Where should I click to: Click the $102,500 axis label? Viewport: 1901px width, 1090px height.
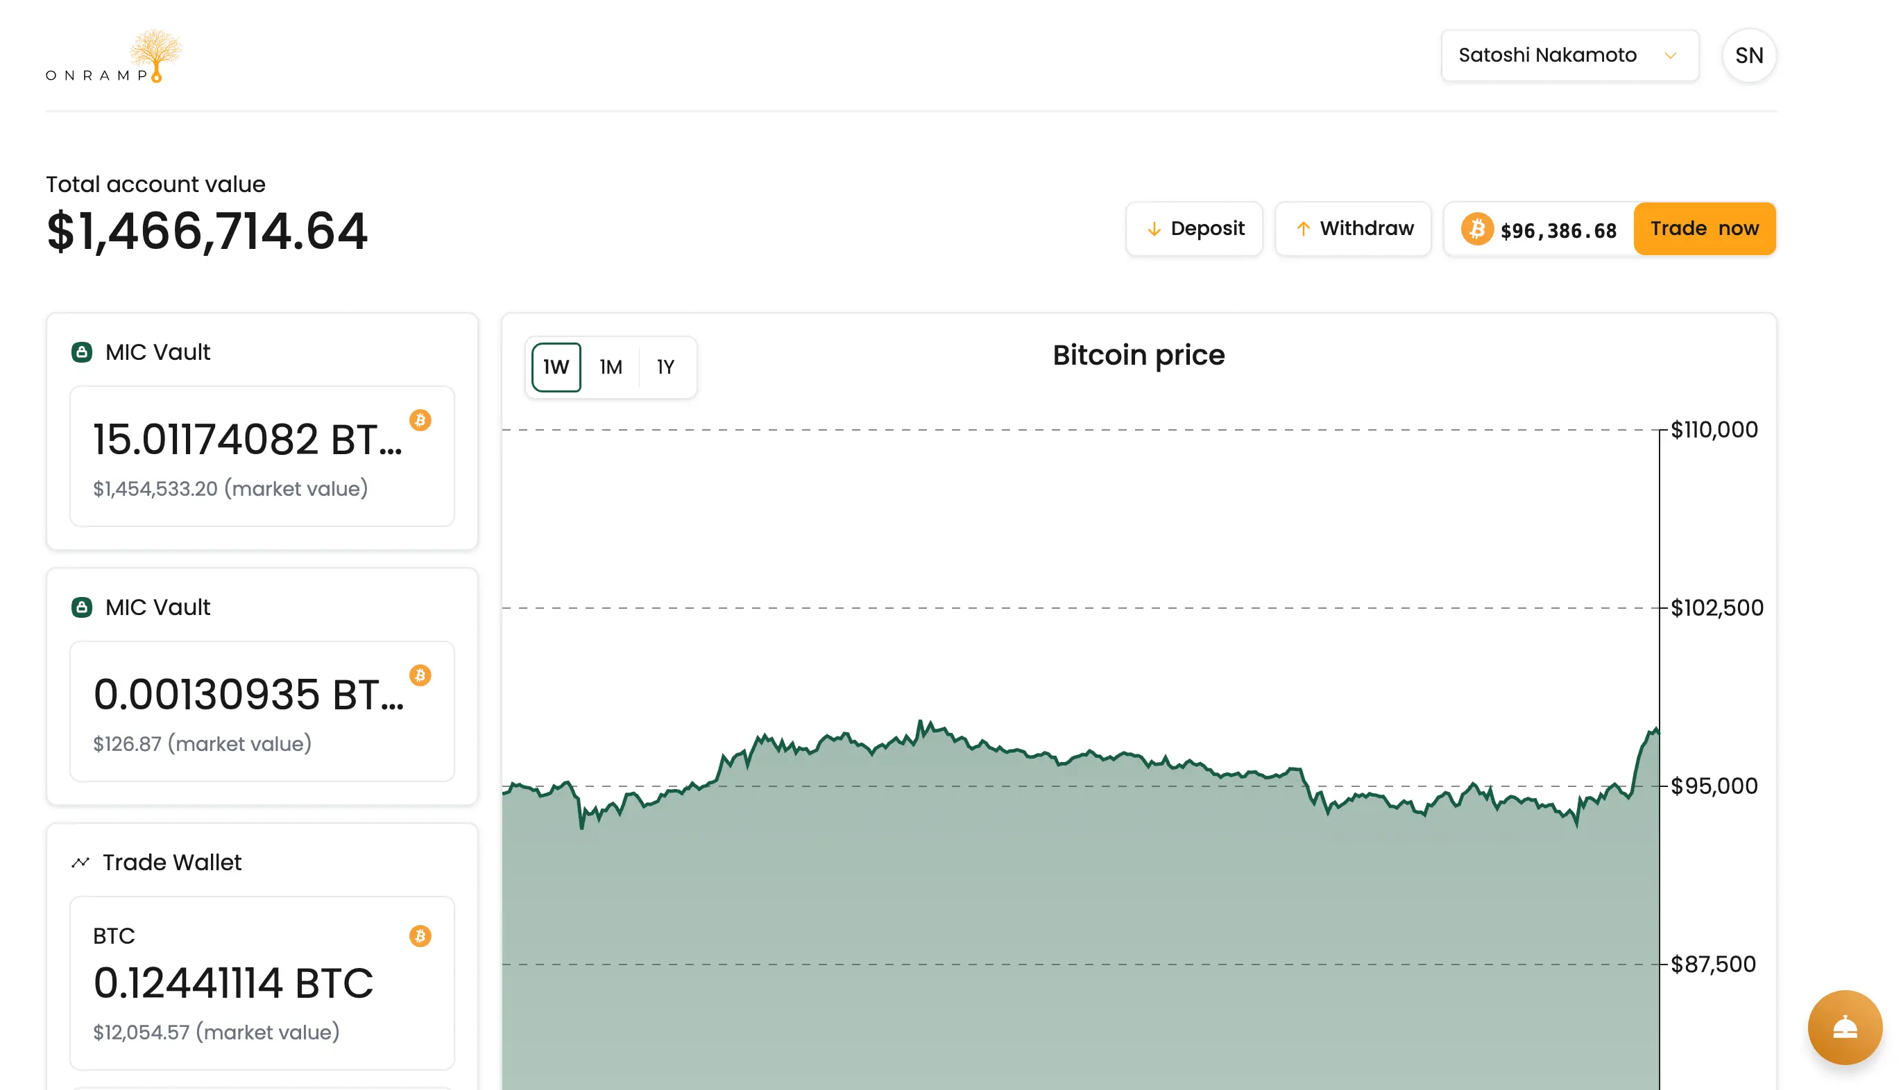[x=1716, y=608]
